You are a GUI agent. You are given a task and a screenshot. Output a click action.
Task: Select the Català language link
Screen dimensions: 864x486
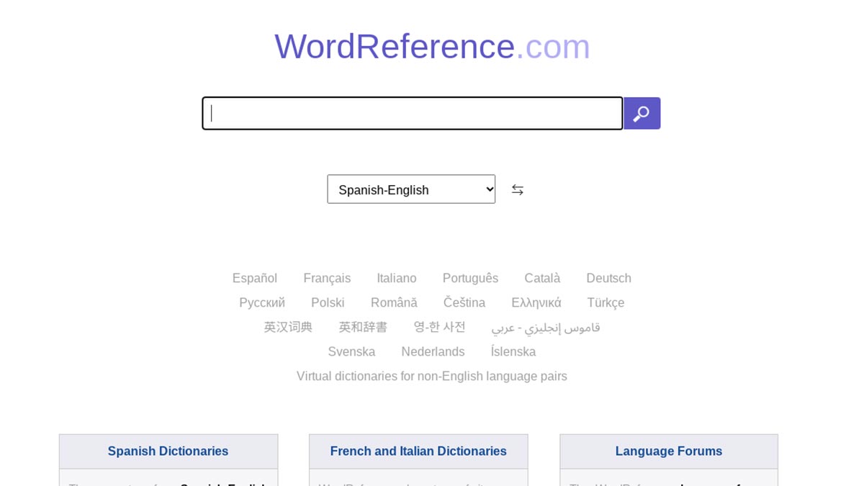coord(541,278)
